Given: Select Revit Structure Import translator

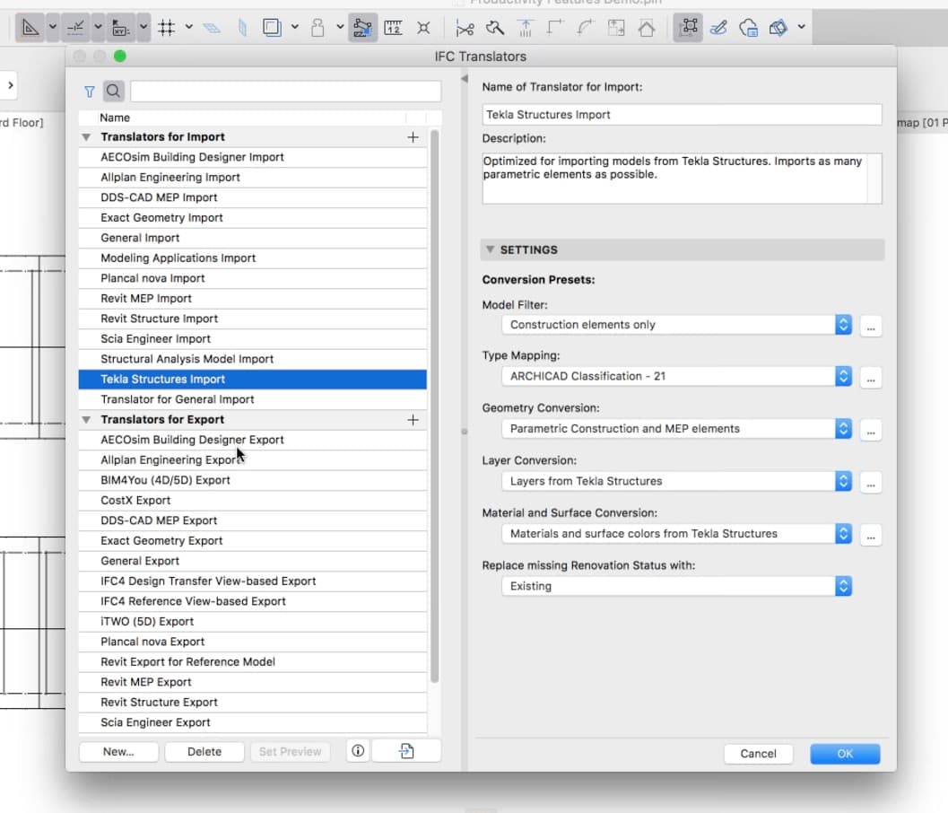Looking at the screenshot, I should pyautogui.click(x=253, y=319).
